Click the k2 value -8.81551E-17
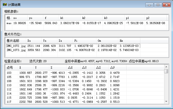Screen dimensions: 173x109 pos(91,23)
